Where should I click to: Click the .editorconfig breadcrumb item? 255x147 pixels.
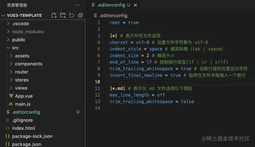(x=113, y=16)
